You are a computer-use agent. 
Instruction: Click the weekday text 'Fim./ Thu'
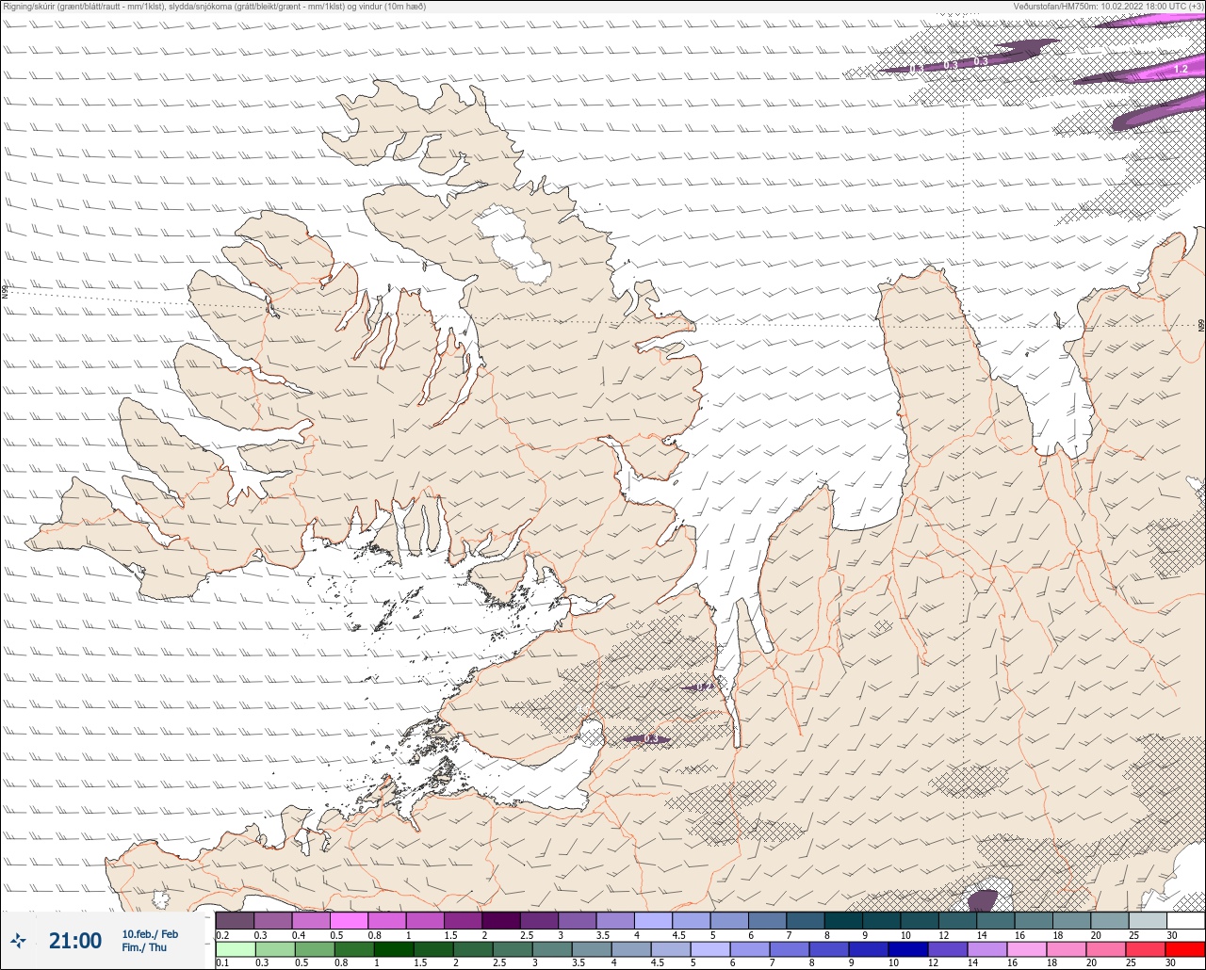[x=144, y=947]
